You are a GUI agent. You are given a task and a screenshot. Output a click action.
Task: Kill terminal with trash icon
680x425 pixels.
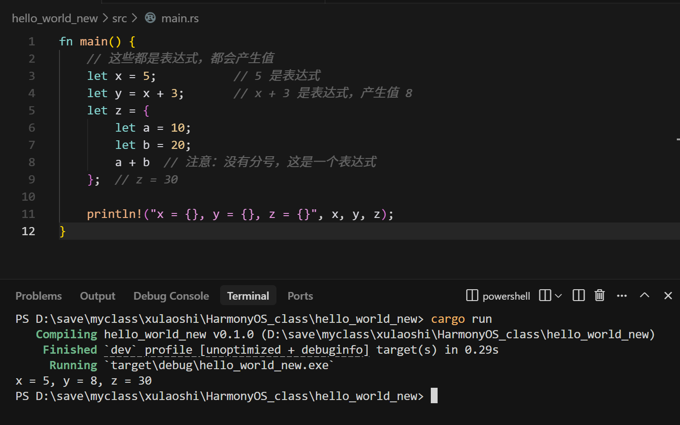tap(600, 296)
